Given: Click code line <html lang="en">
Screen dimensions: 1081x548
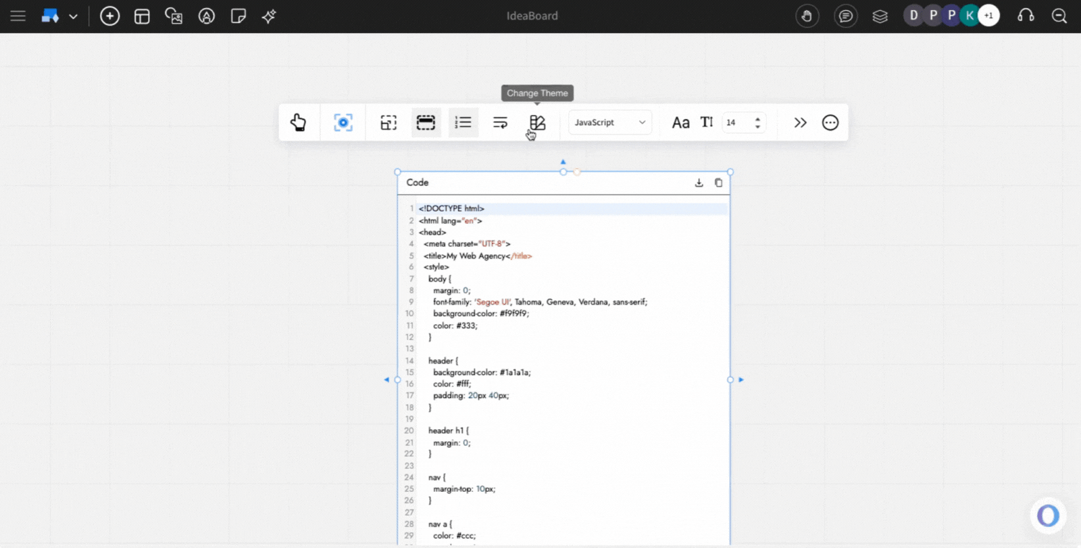Looking at the screenshot, I should pyautogui.click(x=451, y=220).
